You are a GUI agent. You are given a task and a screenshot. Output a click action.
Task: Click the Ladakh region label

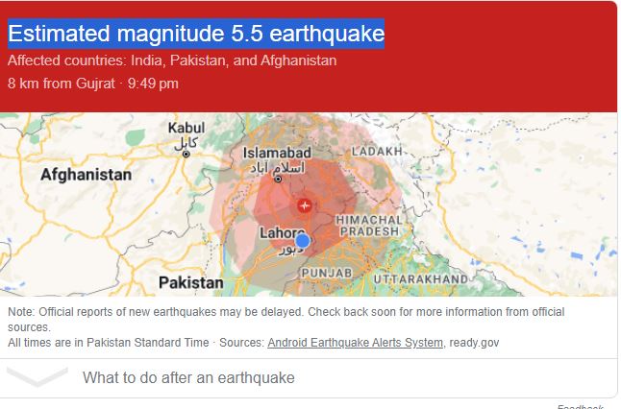click(377, 151)
